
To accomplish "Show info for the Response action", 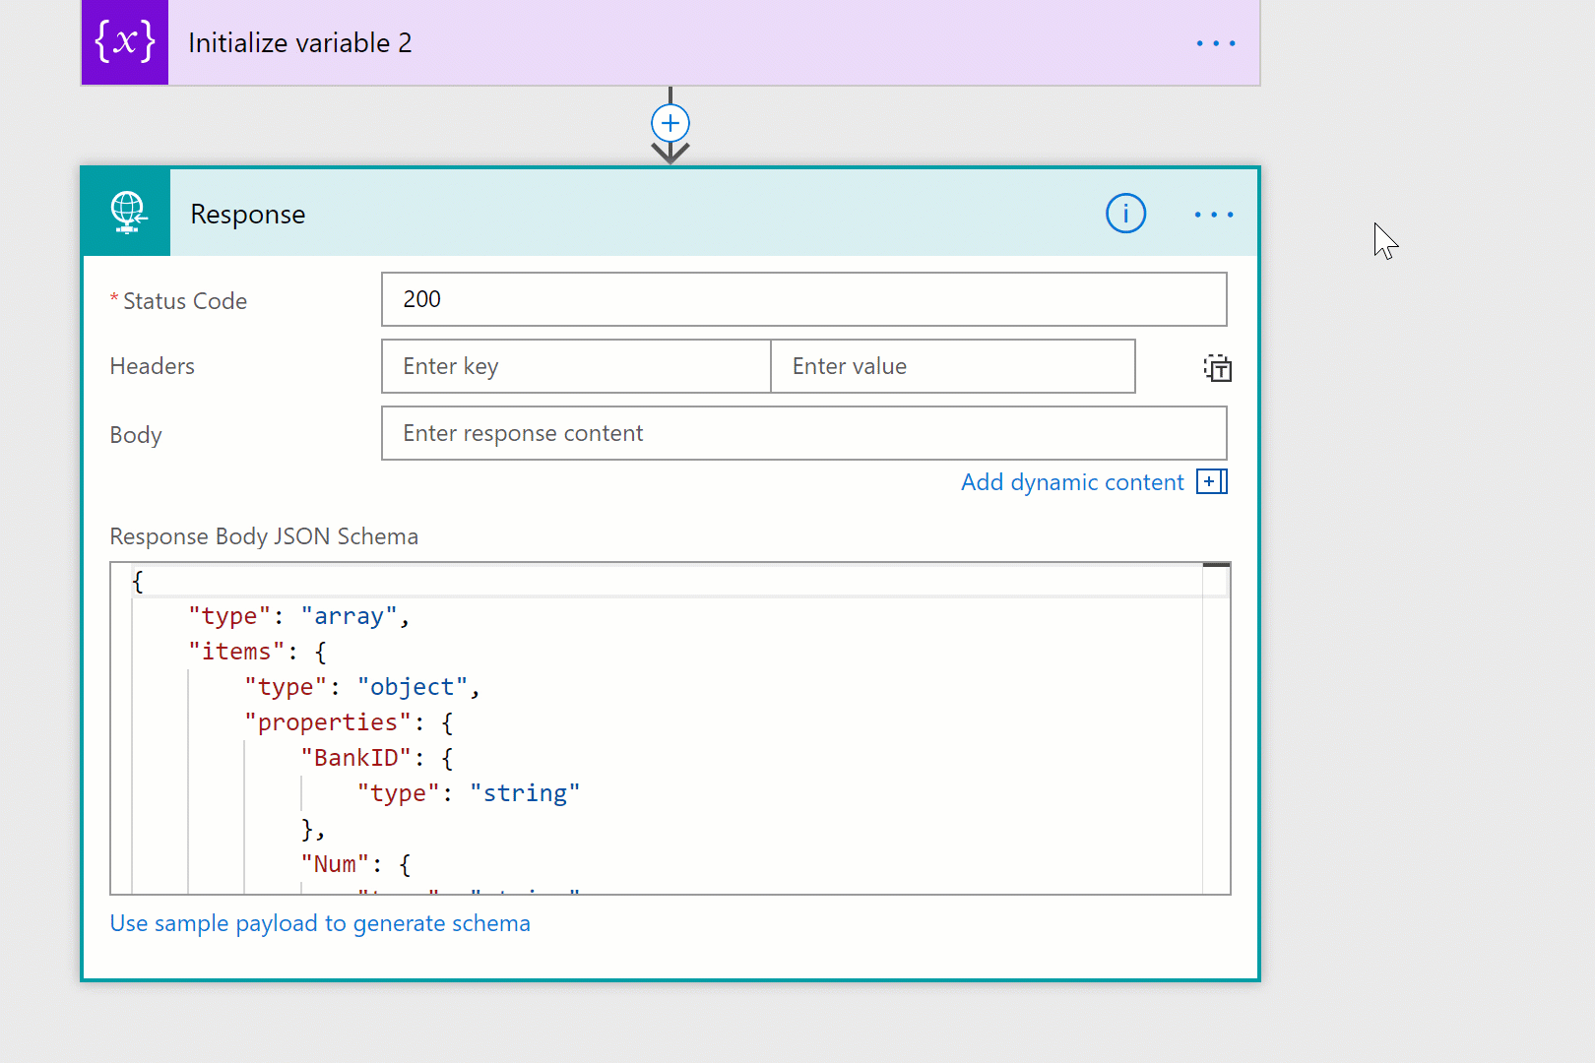I will coord(1125,214).
